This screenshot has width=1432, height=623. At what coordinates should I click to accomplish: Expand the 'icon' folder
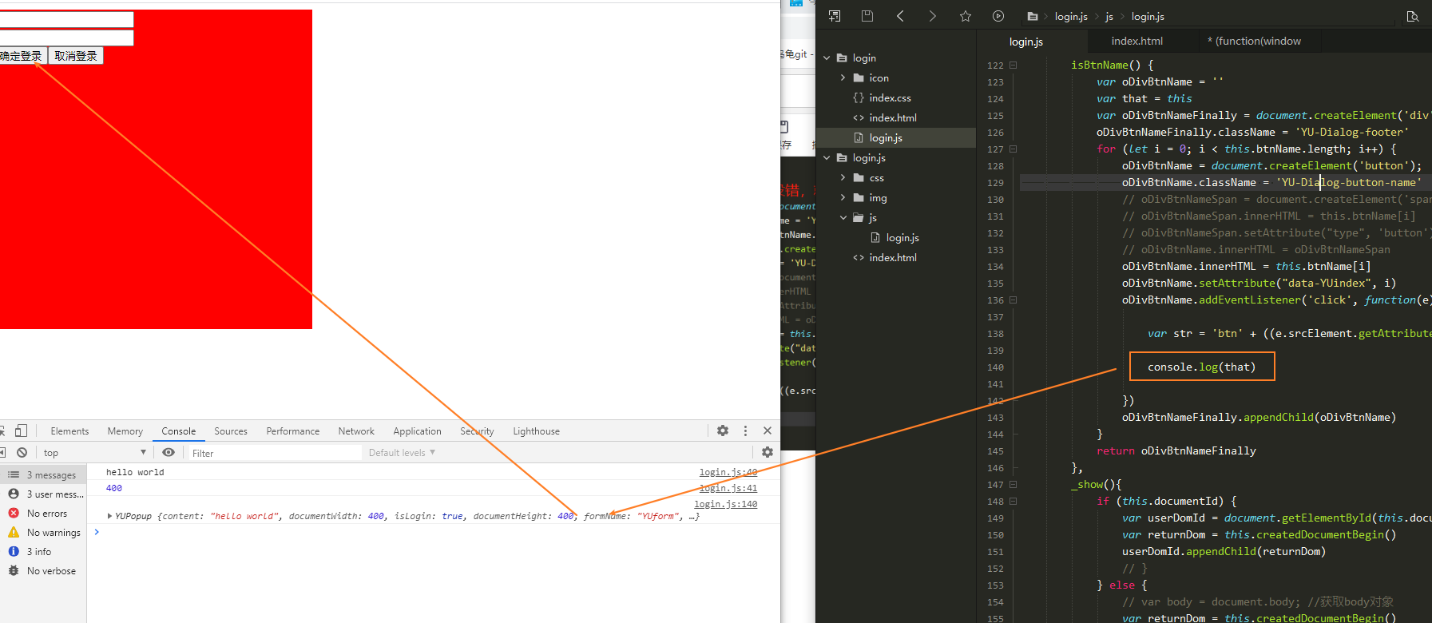pyautogui.click(x=843, y=77)
